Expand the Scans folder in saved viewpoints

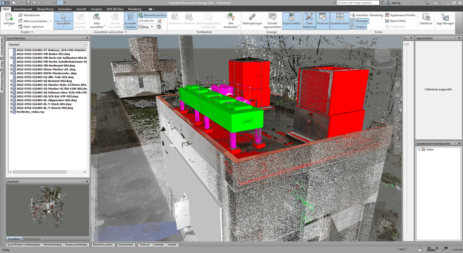click(x=419, y=150)
